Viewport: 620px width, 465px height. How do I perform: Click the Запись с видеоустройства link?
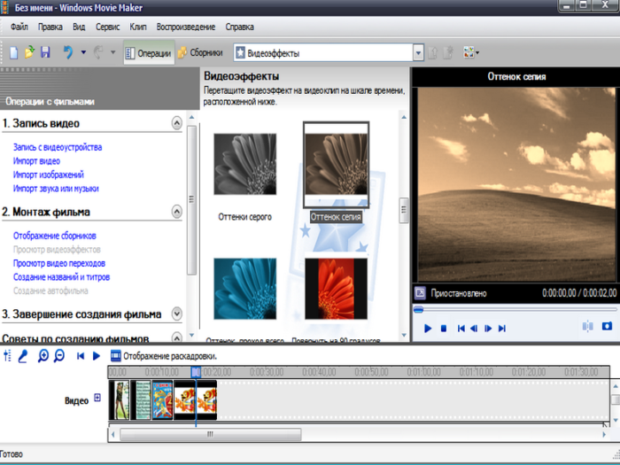[58, 147]
